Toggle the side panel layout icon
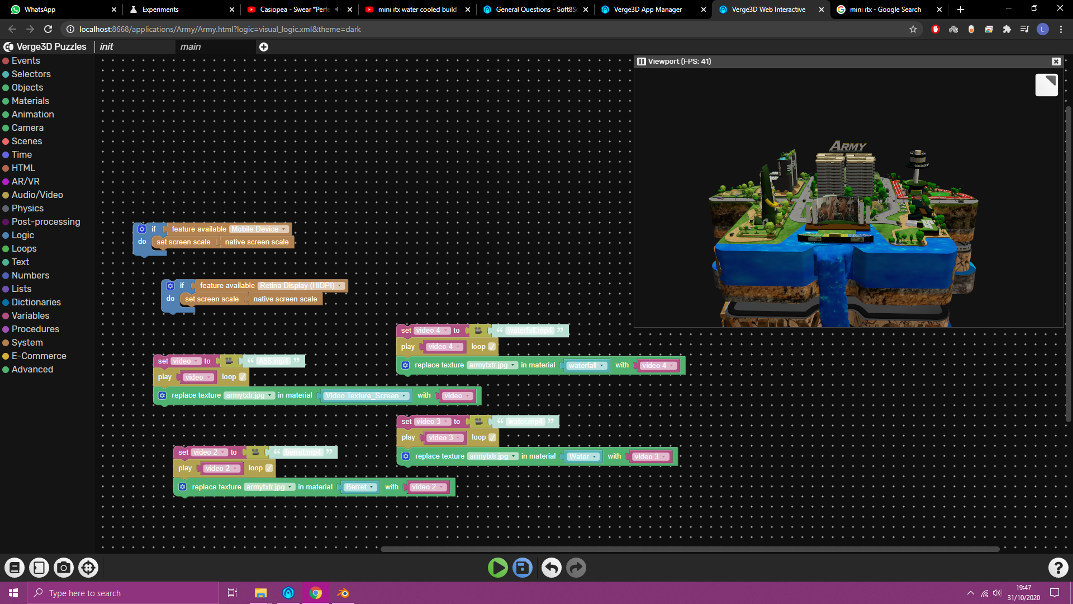This screenshot has width=1073, height=604. pyautogui.click(x=39, y=568)
